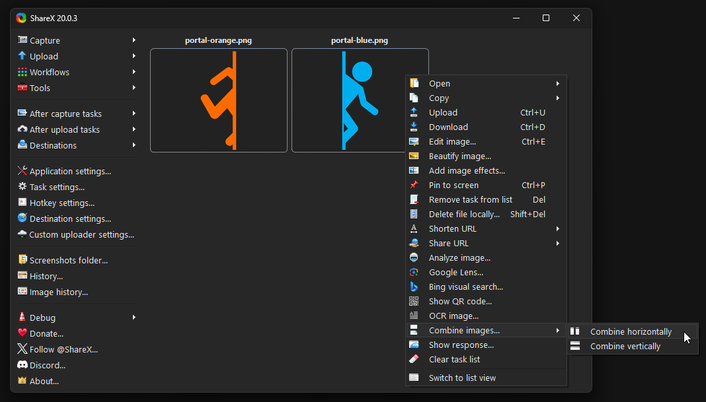Expand the Tools submenu arrow

[x=134, y=88]
